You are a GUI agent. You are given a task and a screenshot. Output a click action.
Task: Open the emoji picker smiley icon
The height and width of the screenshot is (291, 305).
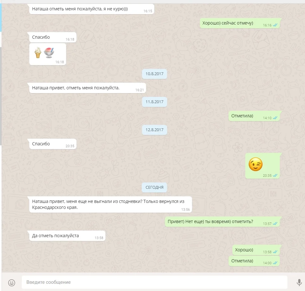(12, 283)
